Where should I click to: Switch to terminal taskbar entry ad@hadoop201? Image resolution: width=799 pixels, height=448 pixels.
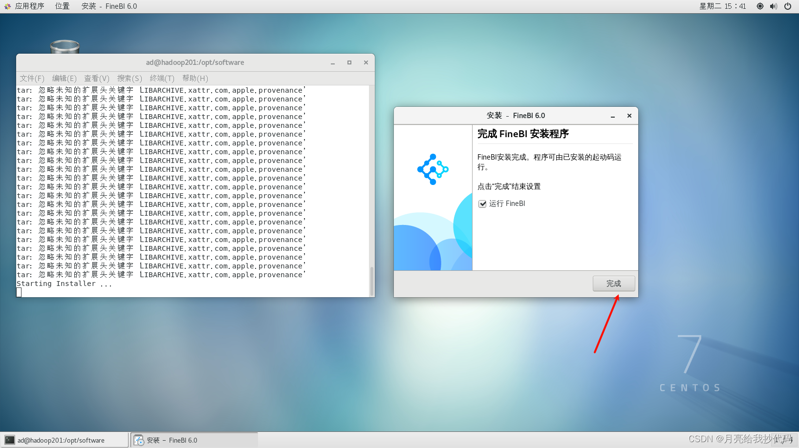point(65,440)
